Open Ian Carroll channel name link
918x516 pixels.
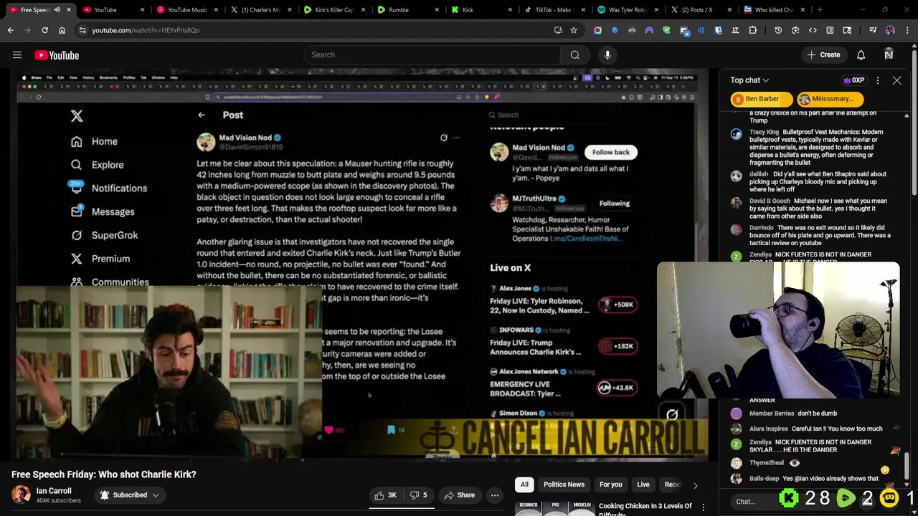point(54,491)
